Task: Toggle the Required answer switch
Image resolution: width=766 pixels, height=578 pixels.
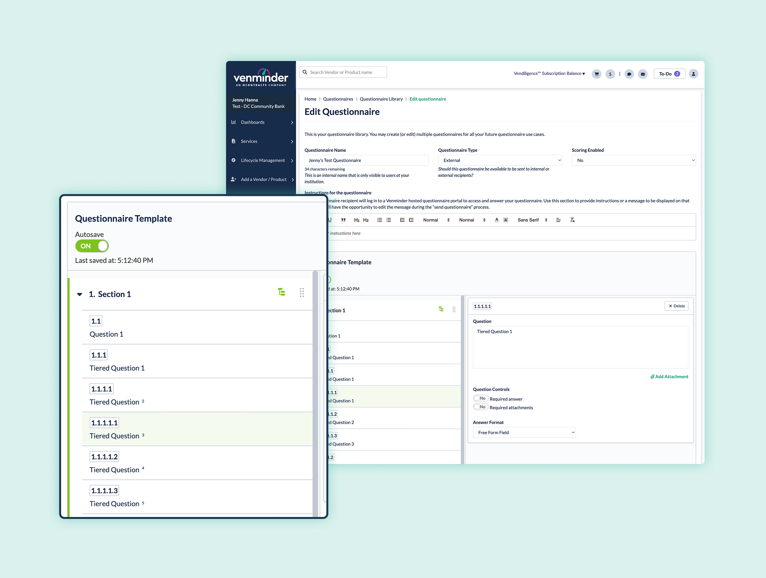Action: (x=480, y=398)
